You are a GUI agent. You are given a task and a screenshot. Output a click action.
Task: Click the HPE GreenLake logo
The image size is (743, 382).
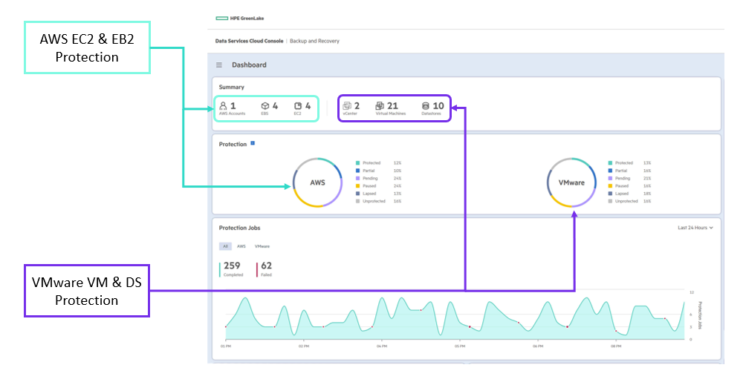tap(240, 19)
